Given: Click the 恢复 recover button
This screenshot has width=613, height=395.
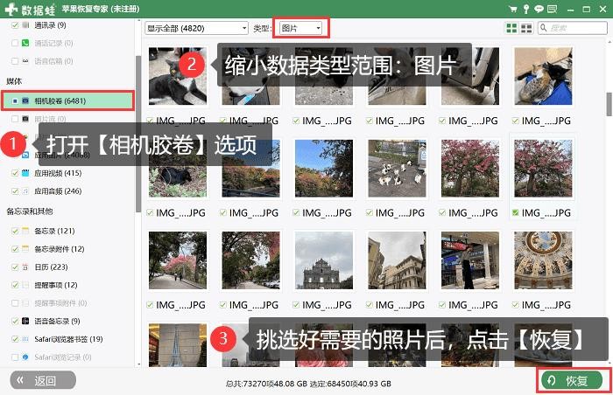Looking at the screenshot, I should tap(572, 380).
